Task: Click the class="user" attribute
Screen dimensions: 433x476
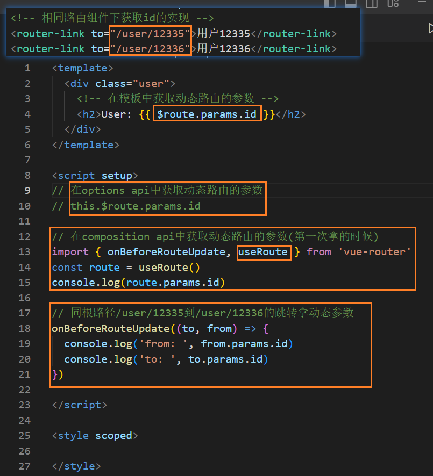Action: pyautogui.click(x=132, y=83)
